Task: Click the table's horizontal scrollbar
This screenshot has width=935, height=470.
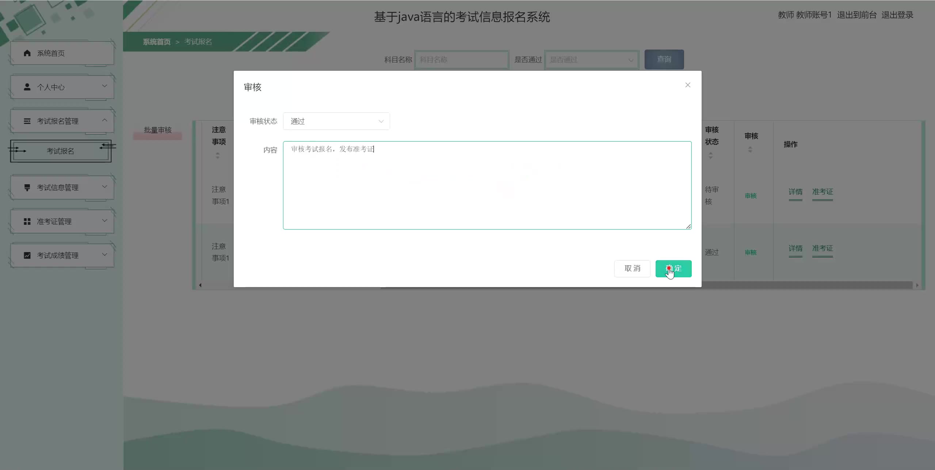Action: (804, 285)
